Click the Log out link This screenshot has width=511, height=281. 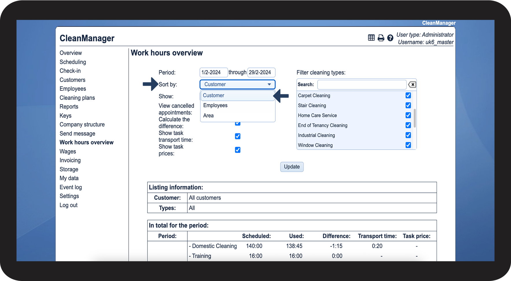69,205
